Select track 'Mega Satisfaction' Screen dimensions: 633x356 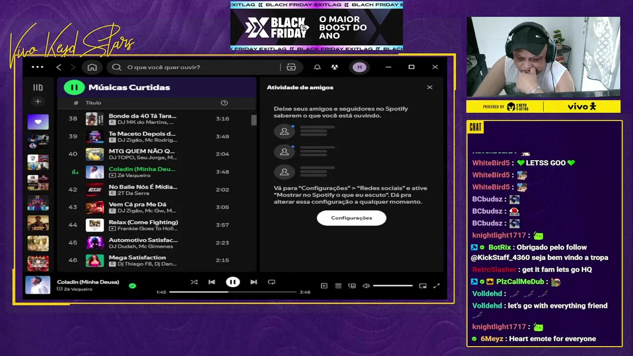tap(156, 261)
